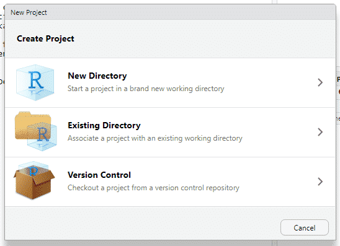Select the Existing Directory heading

(104, 125)
